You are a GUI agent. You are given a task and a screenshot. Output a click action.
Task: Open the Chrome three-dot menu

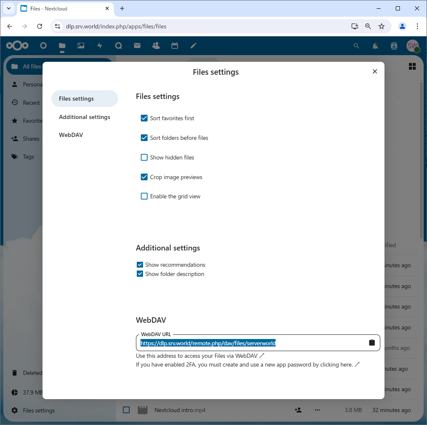pos(417,26)
